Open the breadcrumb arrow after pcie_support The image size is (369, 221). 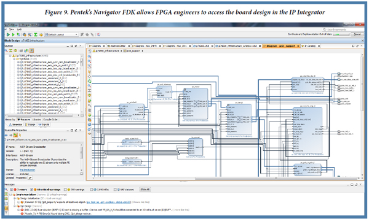coord(143,51)
